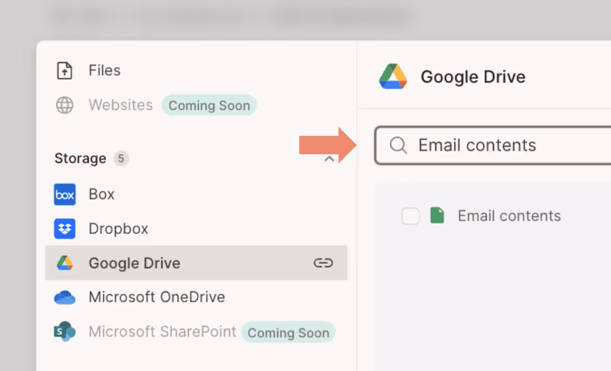Click the search magnifier icon
This screenshot has height=371, width=611.
pos(398,145)
